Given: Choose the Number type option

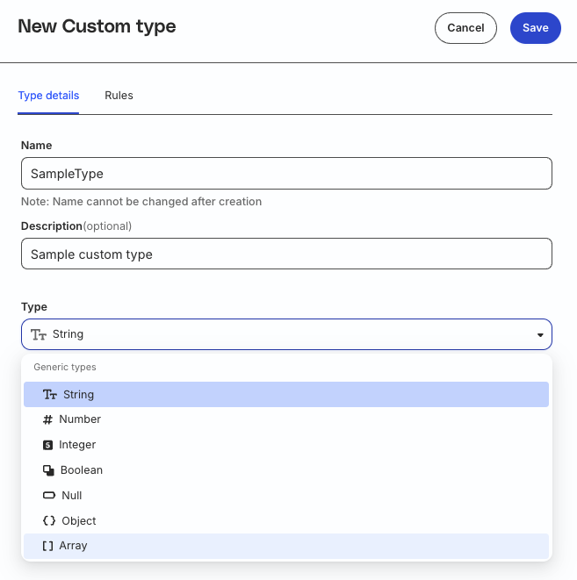Looking at the screenshot, I should click(x=286, y=419).
